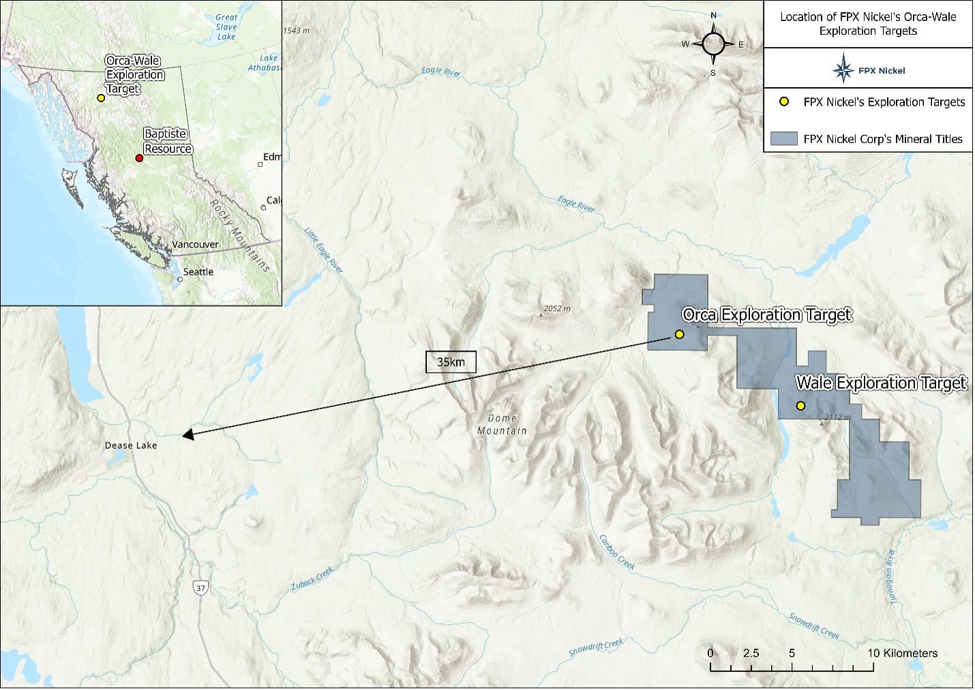Click the map title text in legend

point(867,24)
